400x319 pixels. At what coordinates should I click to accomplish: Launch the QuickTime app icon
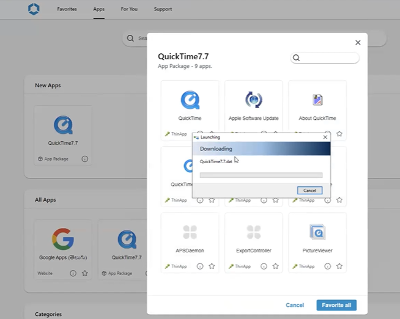(190, 100)
